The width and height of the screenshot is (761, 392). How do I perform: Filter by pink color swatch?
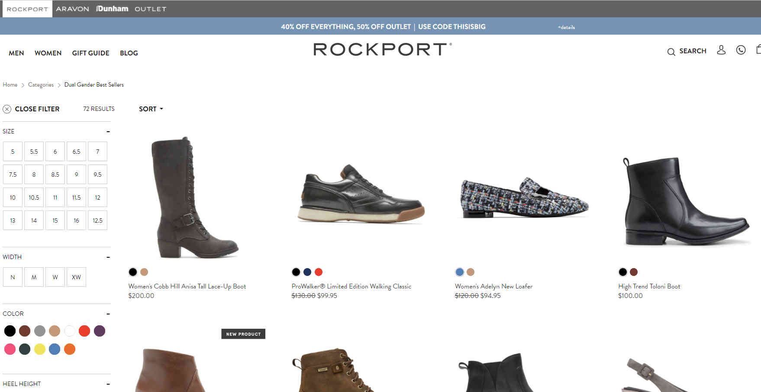[x=10, y=349]
